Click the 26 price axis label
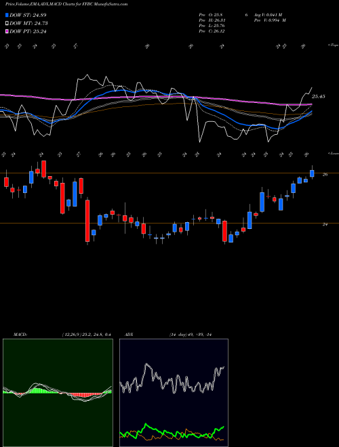 coord(325,175)
